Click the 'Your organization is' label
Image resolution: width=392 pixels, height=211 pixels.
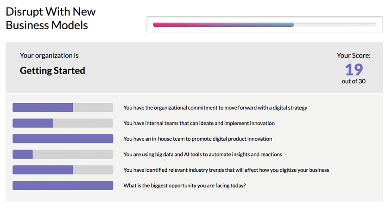[x=49, y=56]
